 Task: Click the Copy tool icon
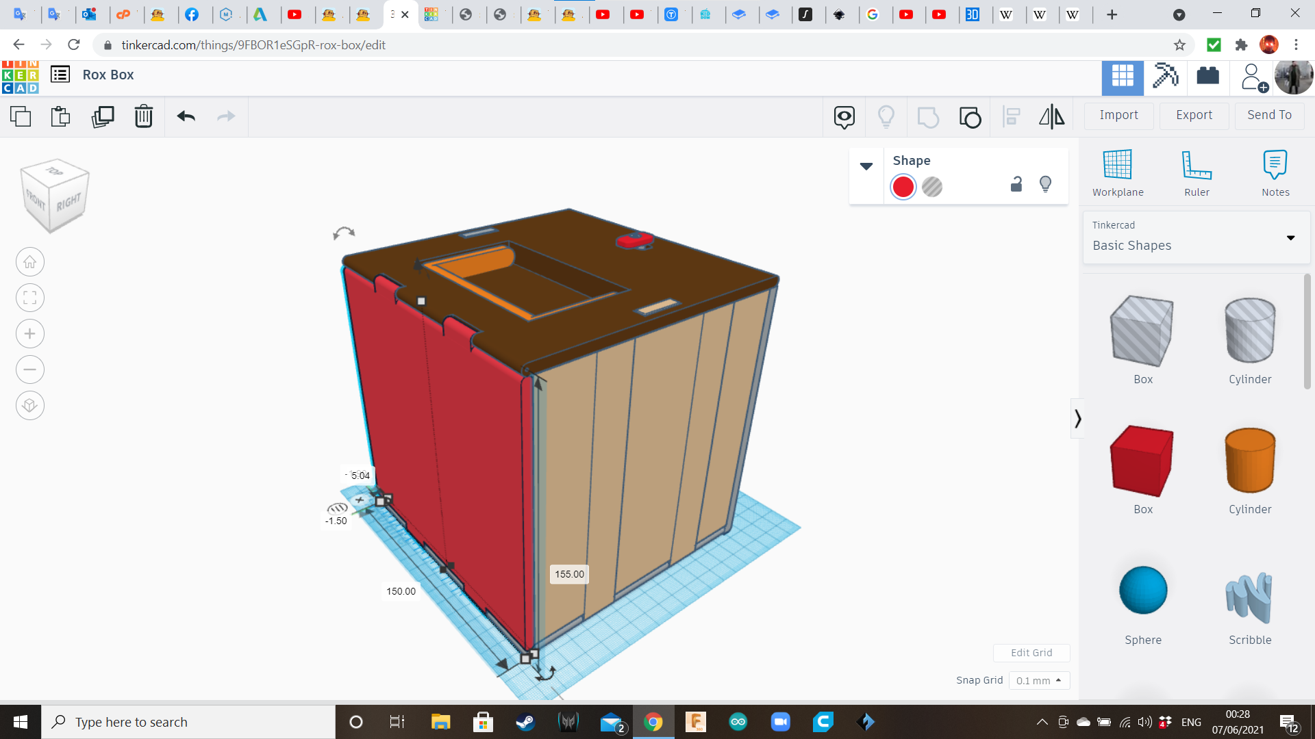coord(21,116)
